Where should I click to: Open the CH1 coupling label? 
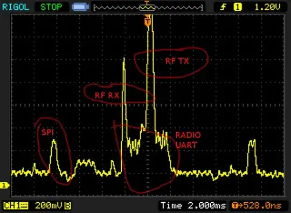16,205
